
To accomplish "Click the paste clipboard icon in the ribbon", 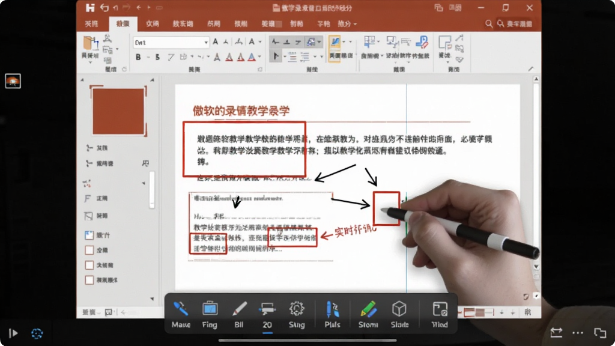I will click(x=90, y=43).
